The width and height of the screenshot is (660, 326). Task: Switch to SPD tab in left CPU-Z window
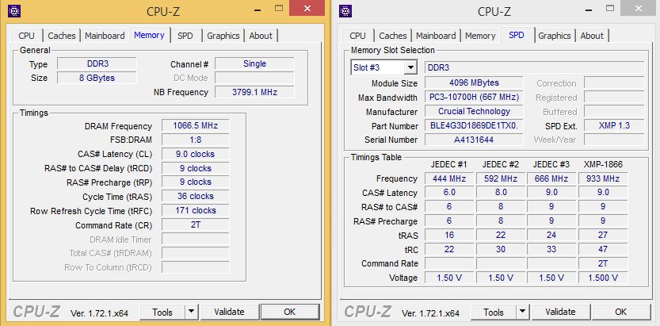185,36
